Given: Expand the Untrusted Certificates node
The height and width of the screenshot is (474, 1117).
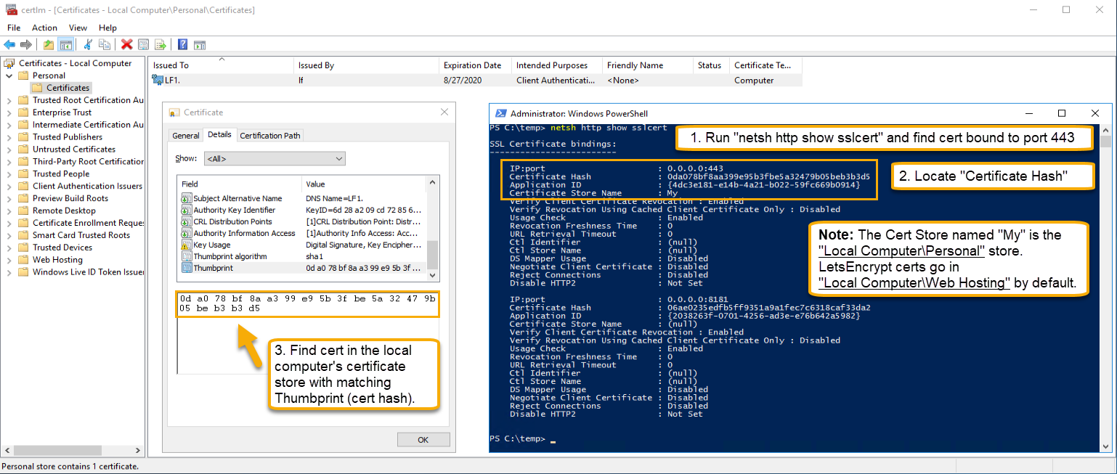Looking at the screenshot, I should (9, 150).
